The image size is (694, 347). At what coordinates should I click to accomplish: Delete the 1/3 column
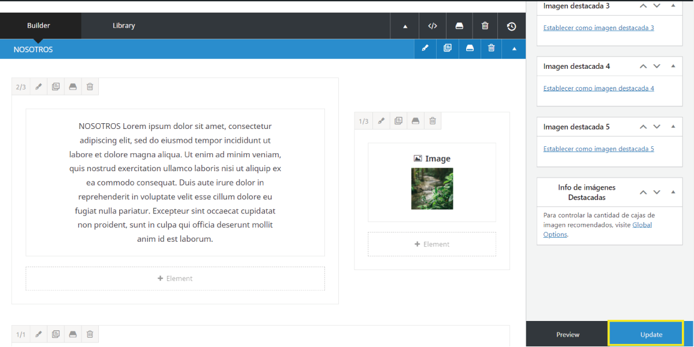tap(433, 121)
